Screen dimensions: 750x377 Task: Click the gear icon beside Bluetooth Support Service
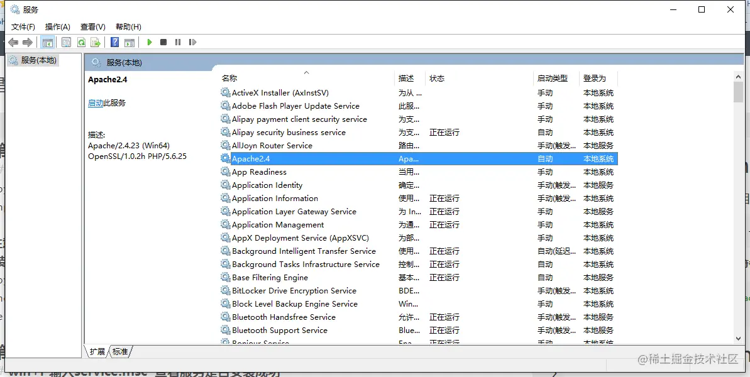click(225, 330)
